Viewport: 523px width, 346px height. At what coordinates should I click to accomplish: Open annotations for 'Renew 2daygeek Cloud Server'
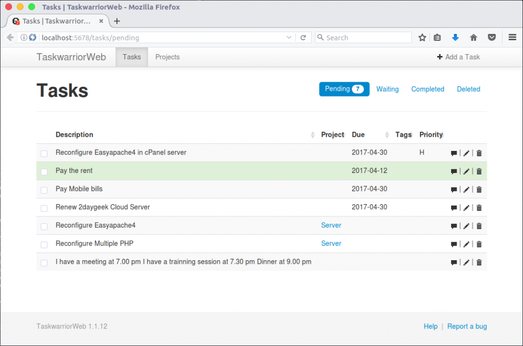[x=454, y=208]
